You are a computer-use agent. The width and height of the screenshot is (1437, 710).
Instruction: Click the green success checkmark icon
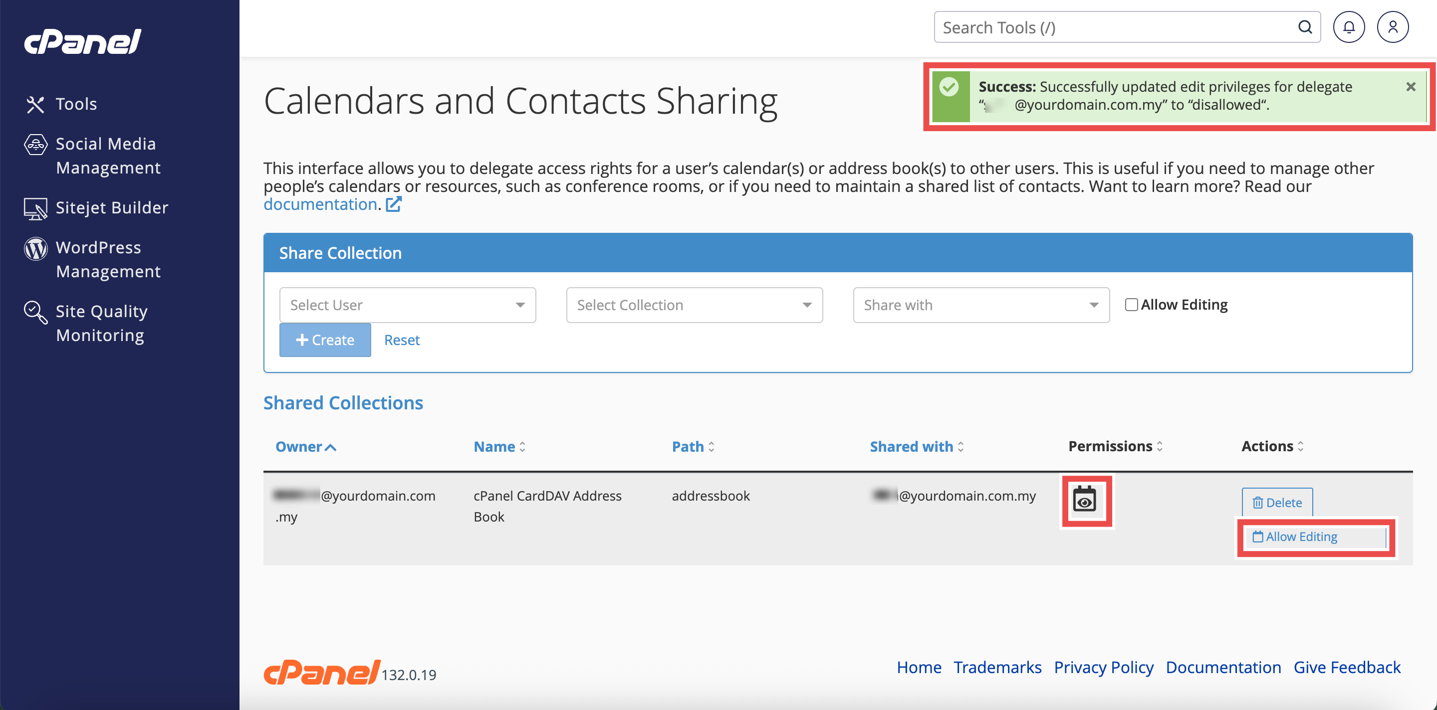coord(949,87)
